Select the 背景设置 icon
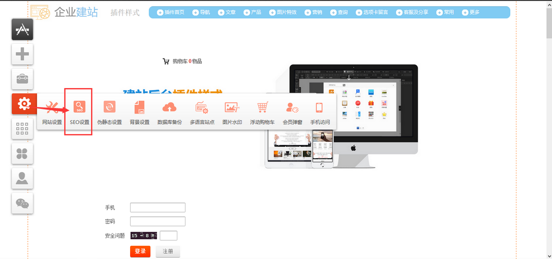 click(x=139, y=107)
